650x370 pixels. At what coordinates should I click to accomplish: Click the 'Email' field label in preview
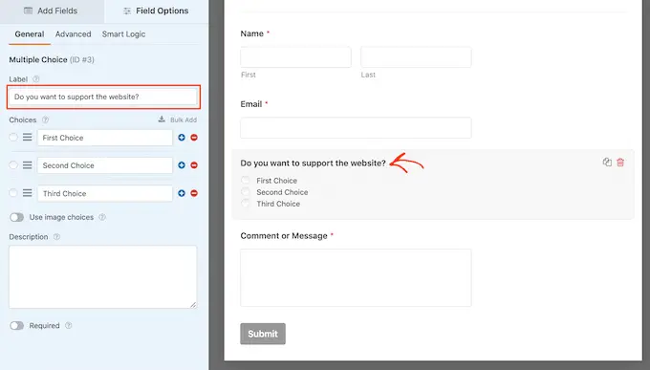tap(251, 104)
